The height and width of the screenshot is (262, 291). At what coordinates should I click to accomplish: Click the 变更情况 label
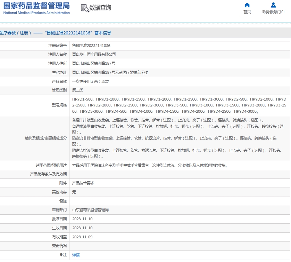[59, 246]
